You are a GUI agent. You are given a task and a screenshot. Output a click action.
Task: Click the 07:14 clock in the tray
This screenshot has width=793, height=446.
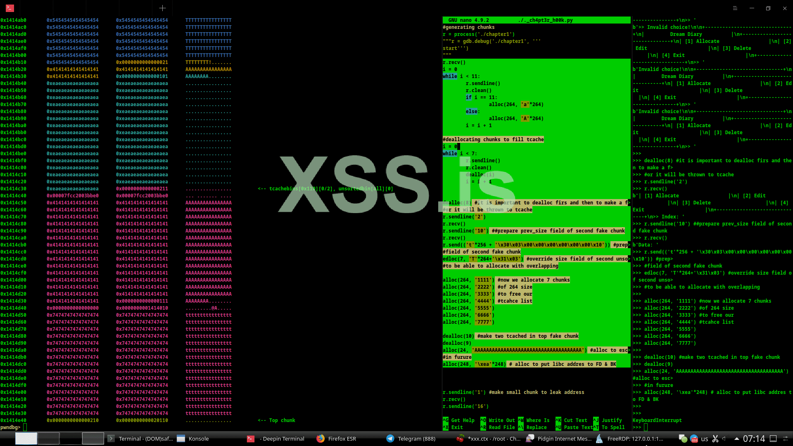[754, 439]
